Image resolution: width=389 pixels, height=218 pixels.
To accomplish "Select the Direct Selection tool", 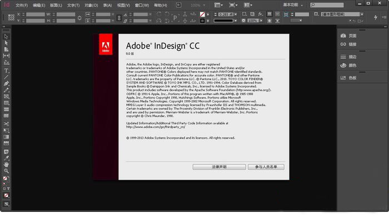I will click(6, 43).
